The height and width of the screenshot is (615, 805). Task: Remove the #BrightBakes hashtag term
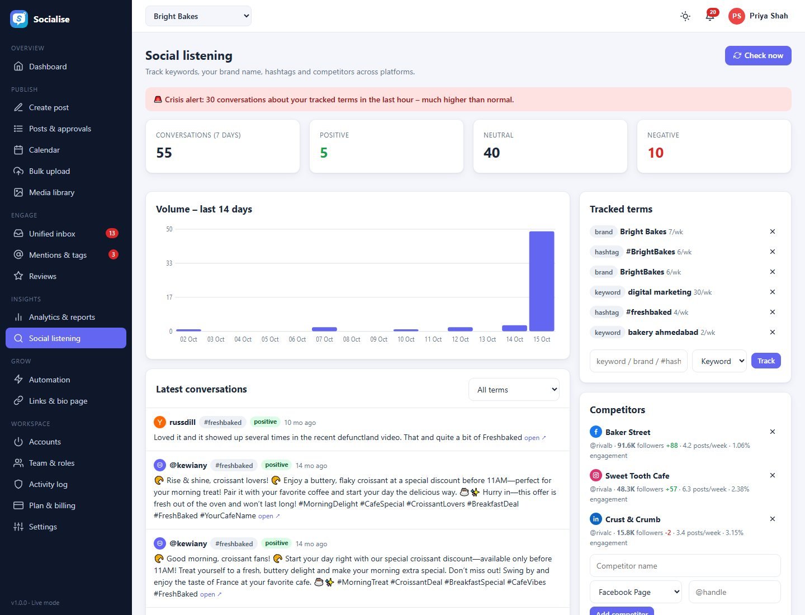(773, 252)
